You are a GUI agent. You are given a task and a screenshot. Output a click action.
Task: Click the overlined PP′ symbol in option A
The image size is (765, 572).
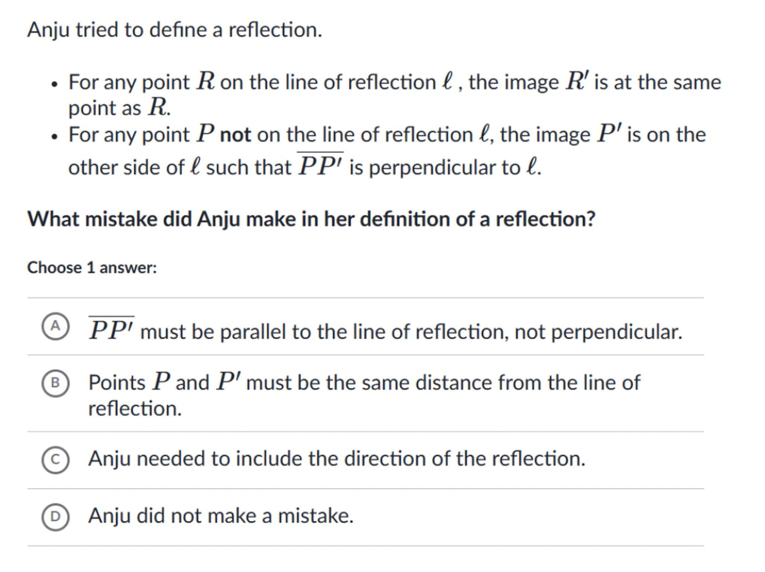pyautogui.click(x=111, y=330)
